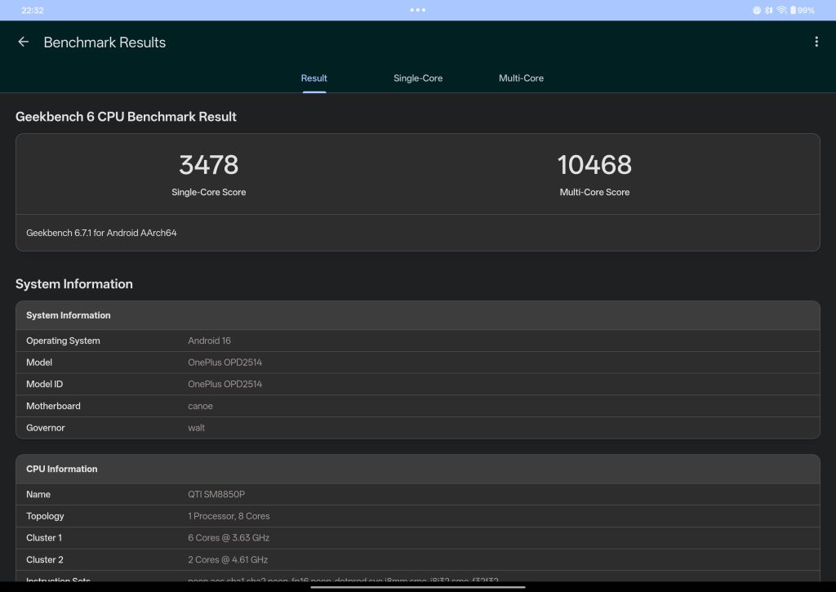The image size is (836, 592).
Task: Tap the OnePlus OPD2514 value in Model ID row
Action: coord(225,384)
